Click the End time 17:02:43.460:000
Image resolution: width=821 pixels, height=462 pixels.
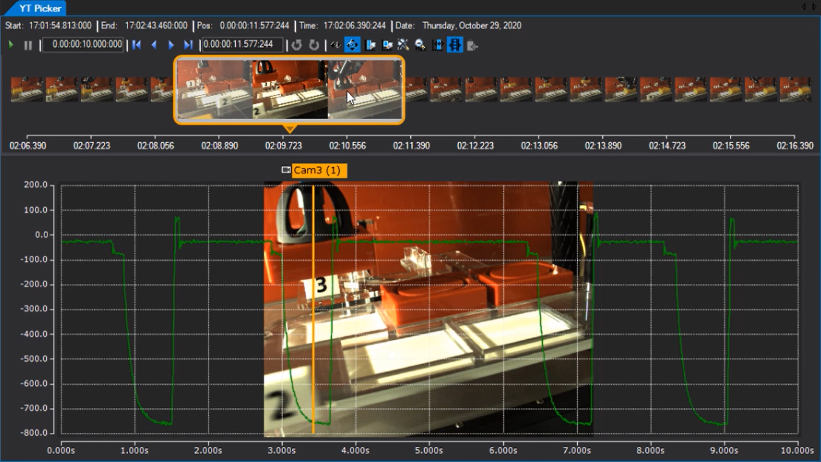pos(156,26)
